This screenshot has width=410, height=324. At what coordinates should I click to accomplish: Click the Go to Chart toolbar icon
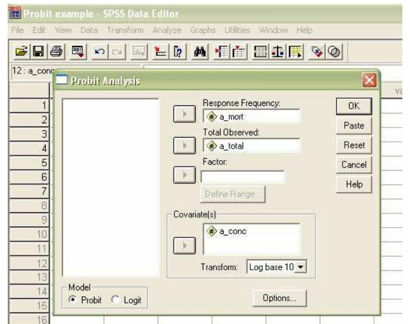(x=139, y=51)
